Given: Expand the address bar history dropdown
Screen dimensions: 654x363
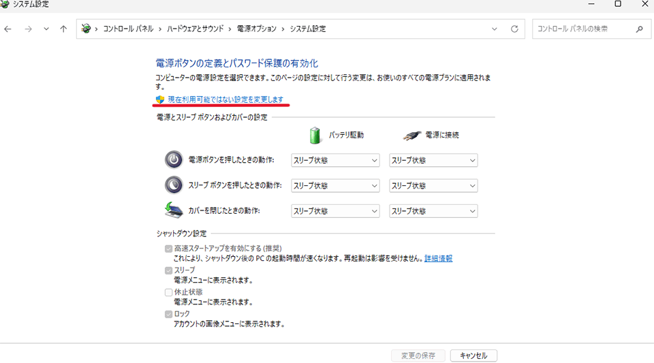Looking at the screenshot, I should click(495, 29).
